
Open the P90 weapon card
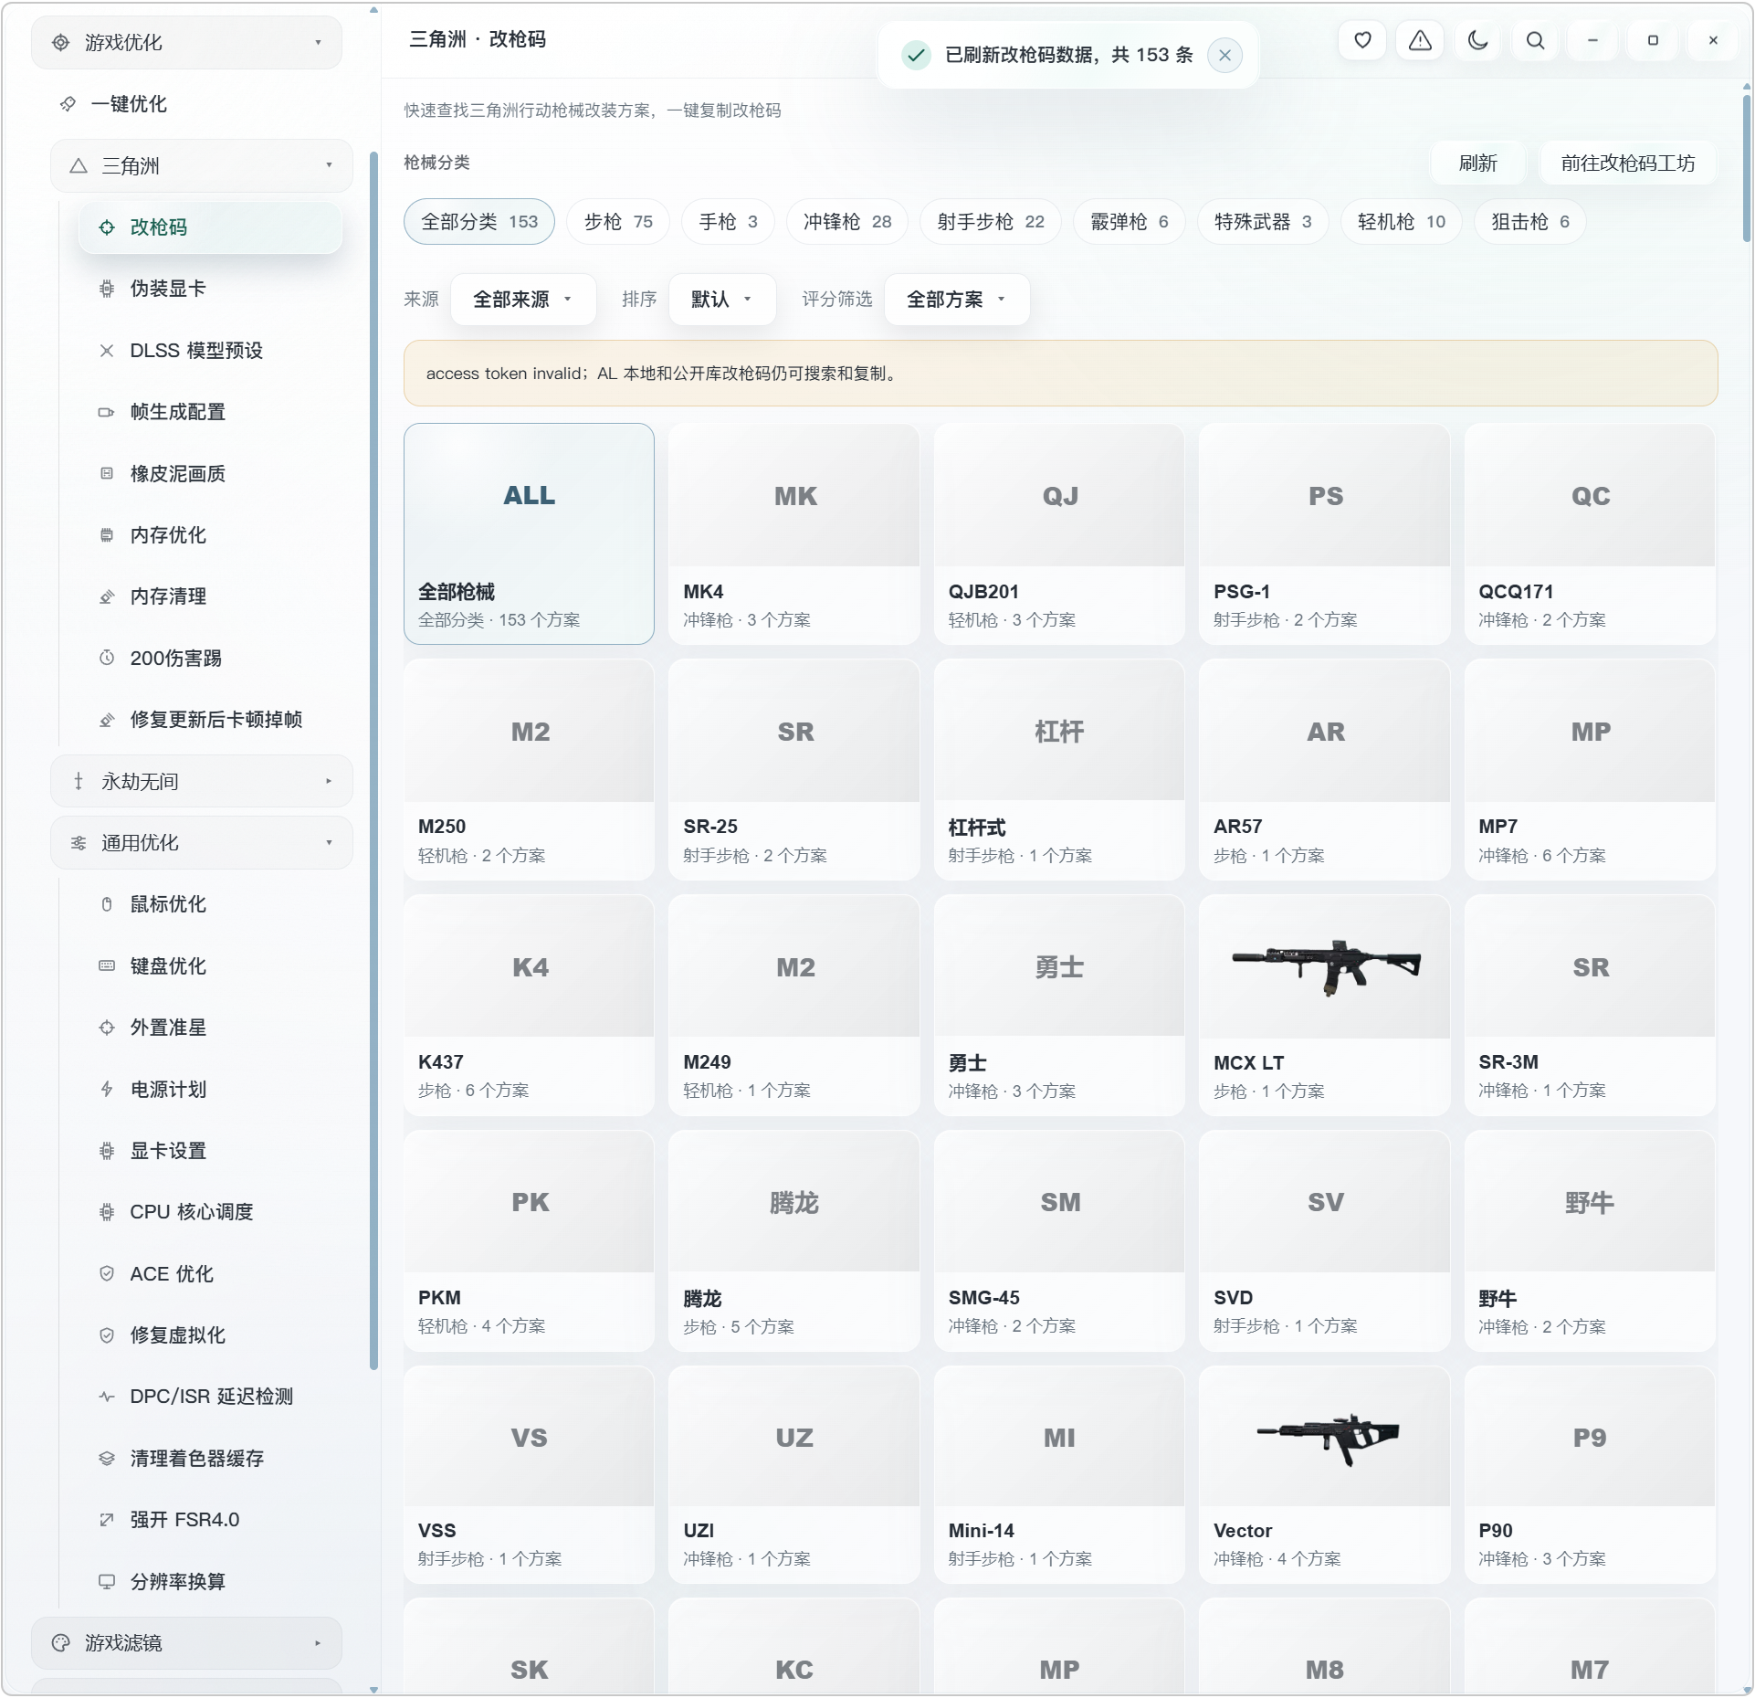[1590, 1475]
